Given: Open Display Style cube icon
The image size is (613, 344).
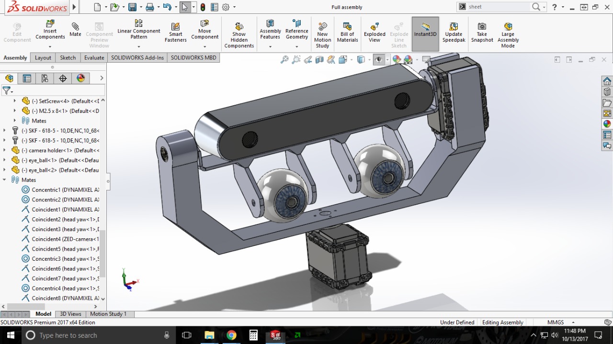Looking at the screenshot, I should 361,60.
